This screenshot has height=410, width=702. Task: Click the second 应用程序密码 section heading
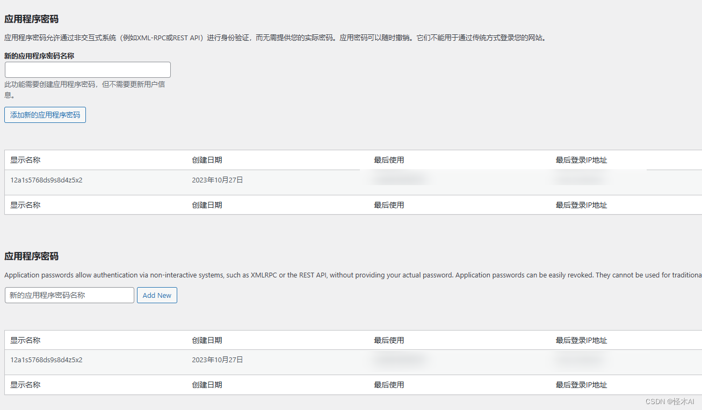coord(31,256)
